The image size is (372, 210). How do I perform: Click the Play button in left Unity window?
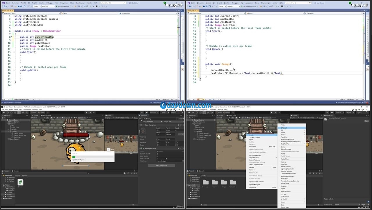point(87,112)
